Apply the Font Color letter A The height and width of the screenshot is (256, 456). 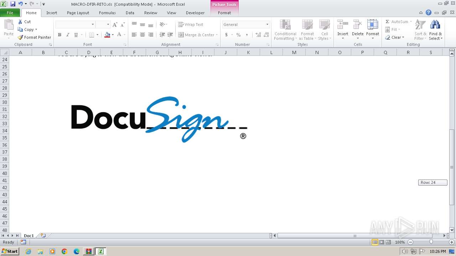tap(119, 35)
